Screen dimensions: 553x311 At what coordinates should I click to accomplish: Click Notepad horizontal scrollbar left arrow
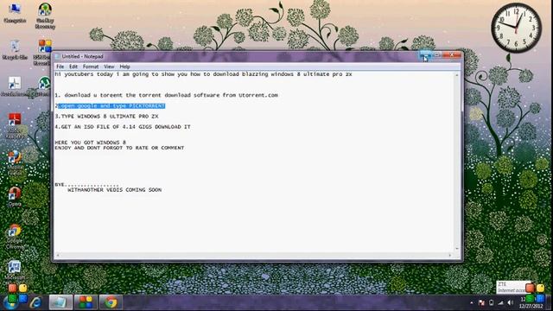[58, 256]
